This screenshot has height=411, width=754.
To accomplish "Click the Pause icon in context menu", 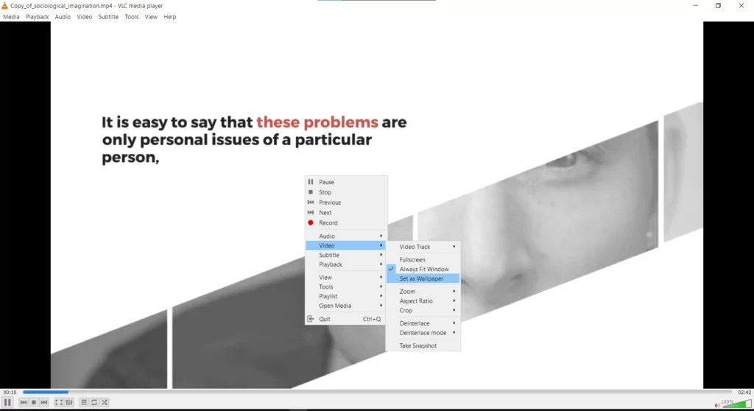I will coord(311,182).
